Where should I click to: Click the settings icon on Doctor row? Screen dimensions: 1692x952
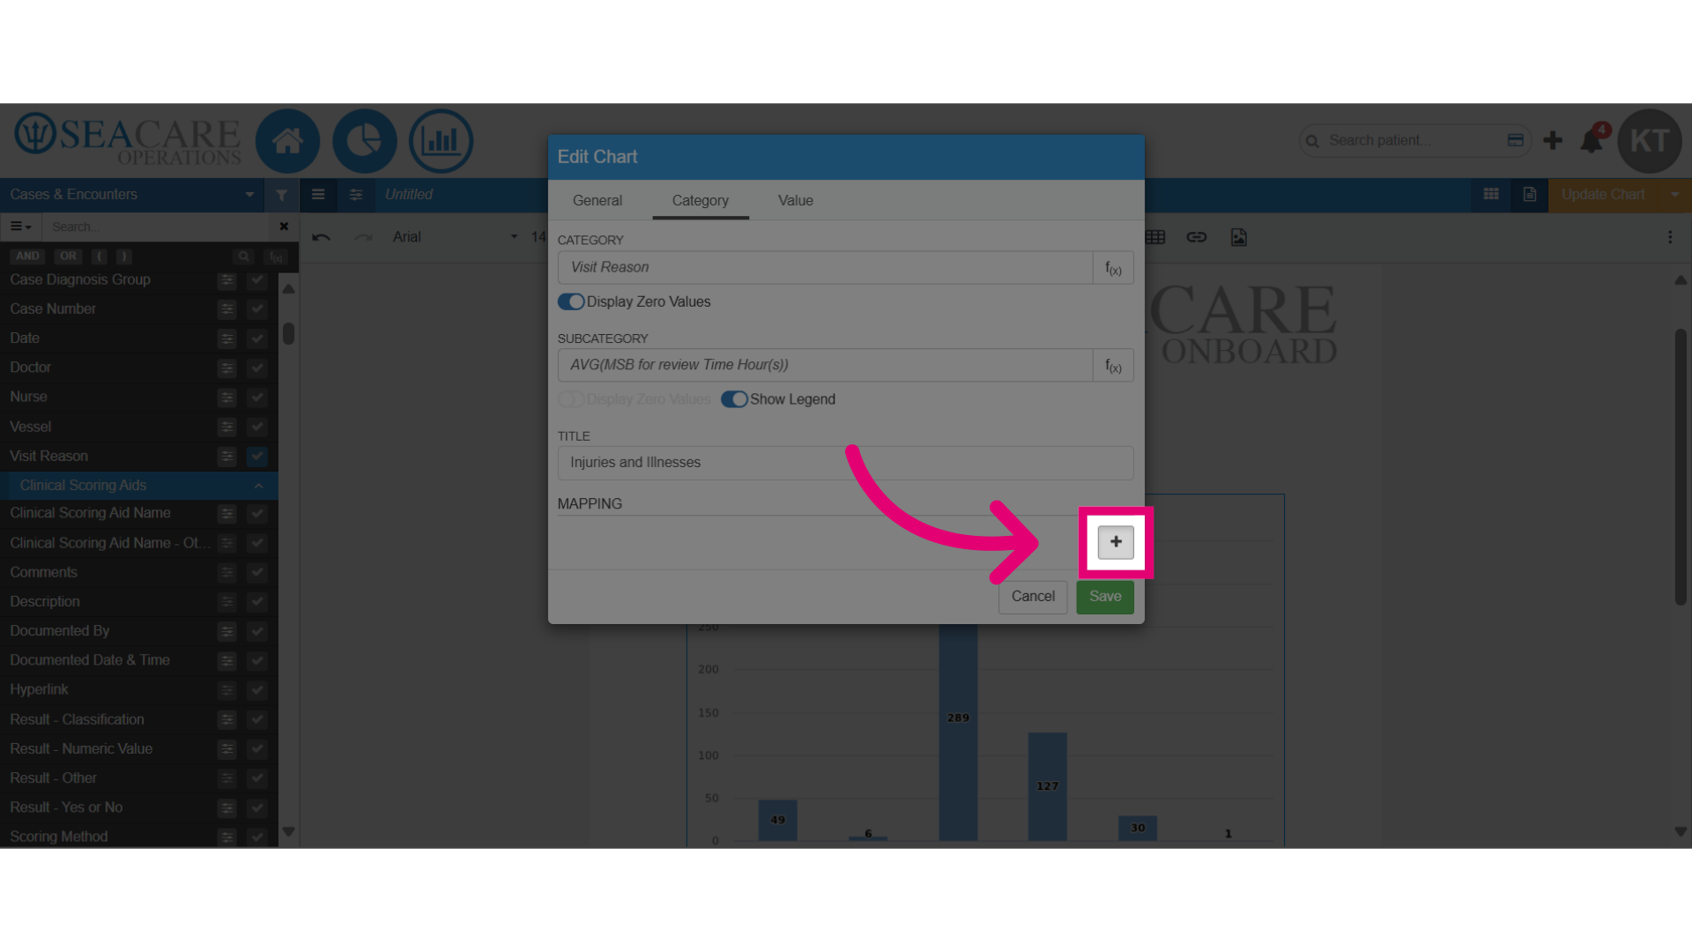(227, 368)
